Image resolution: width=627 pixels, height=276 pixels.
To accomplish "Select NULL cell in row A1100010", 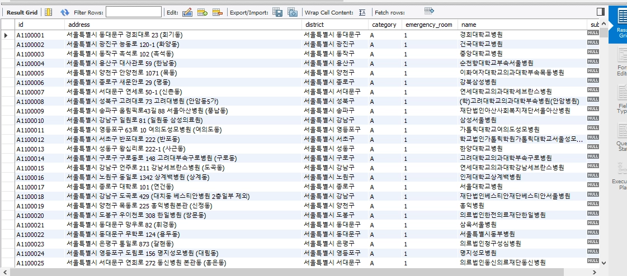I will (x=593, y=118).
